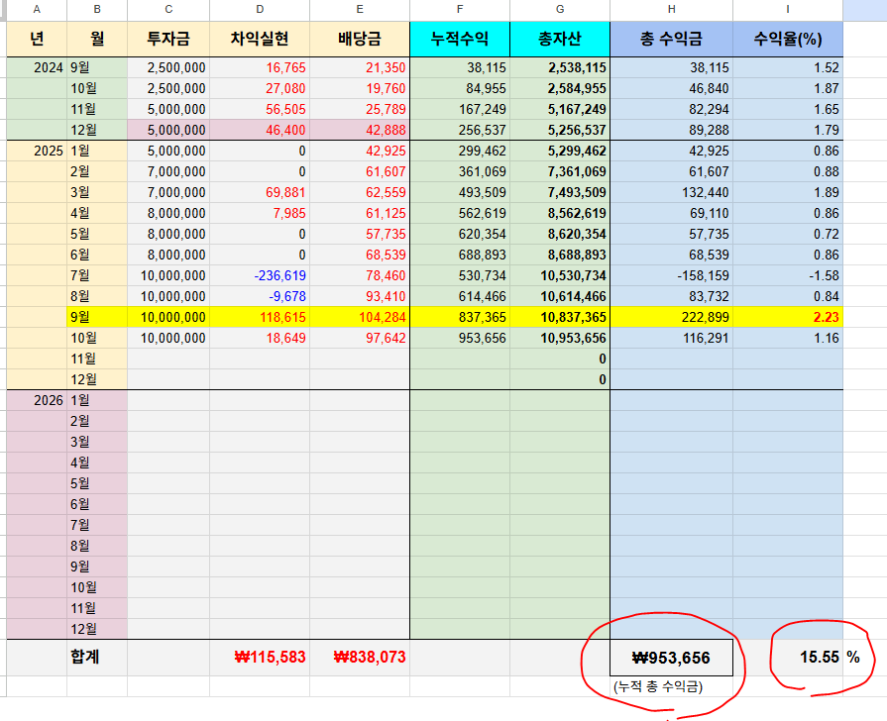Select column header A
This screenshot has width=887, height=721.
point(37,9)
